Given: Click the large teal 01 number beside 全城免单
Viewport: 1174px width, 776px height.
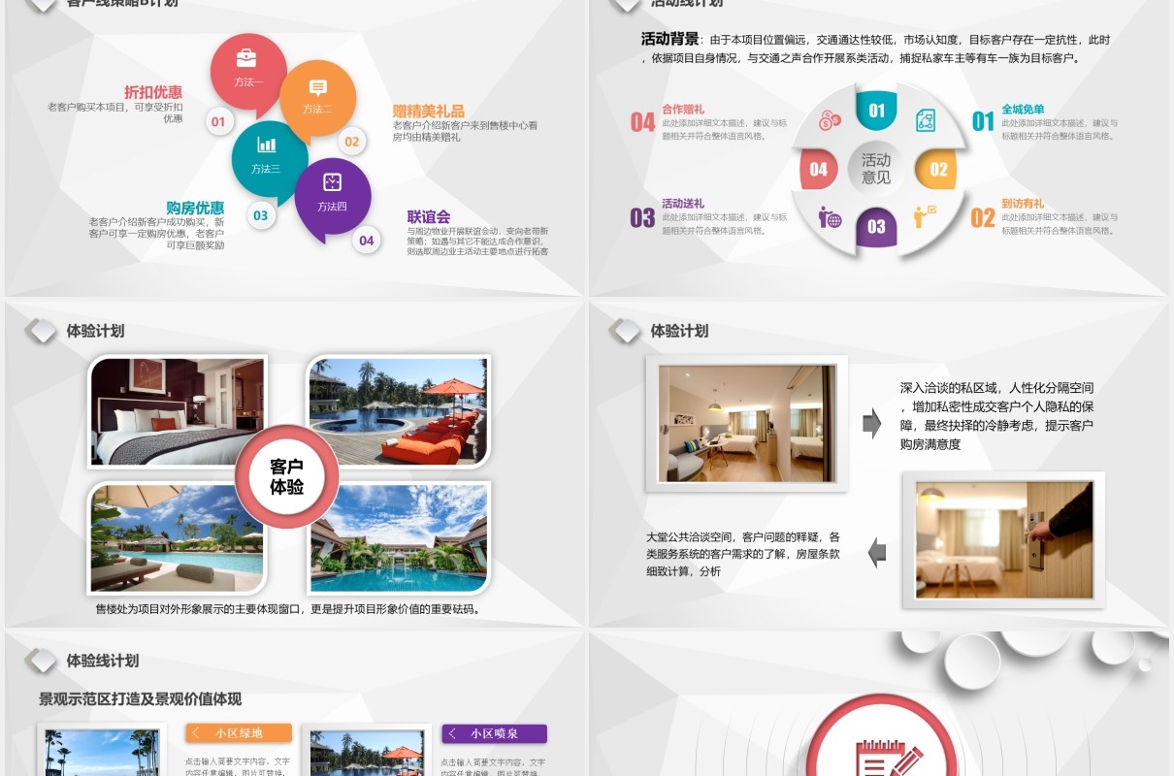Looking at the screenshot, I should point(983,122).
